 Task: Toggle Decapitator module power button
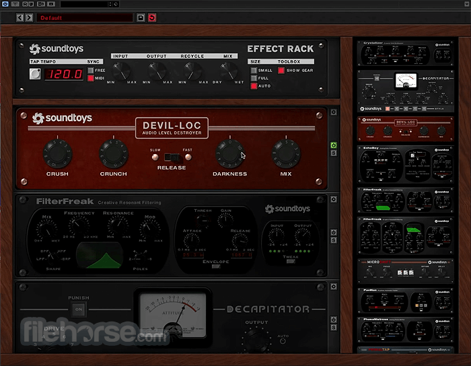pyautogui.click(x=334, y=320)
